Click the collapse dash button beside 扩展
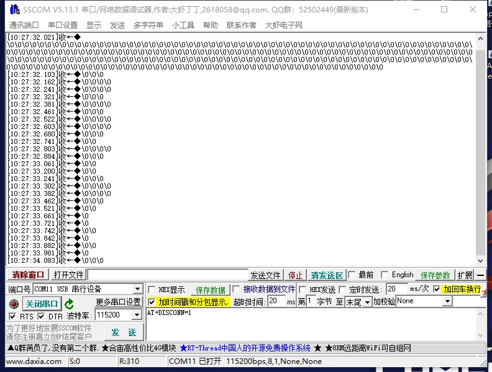This screenshot has height=372, width=492. pos(481,275)
